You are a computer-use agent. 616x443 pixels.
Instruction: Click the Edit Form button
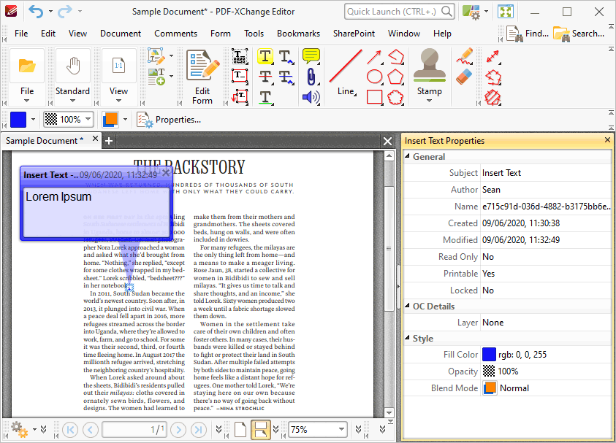tap(202, 77)
